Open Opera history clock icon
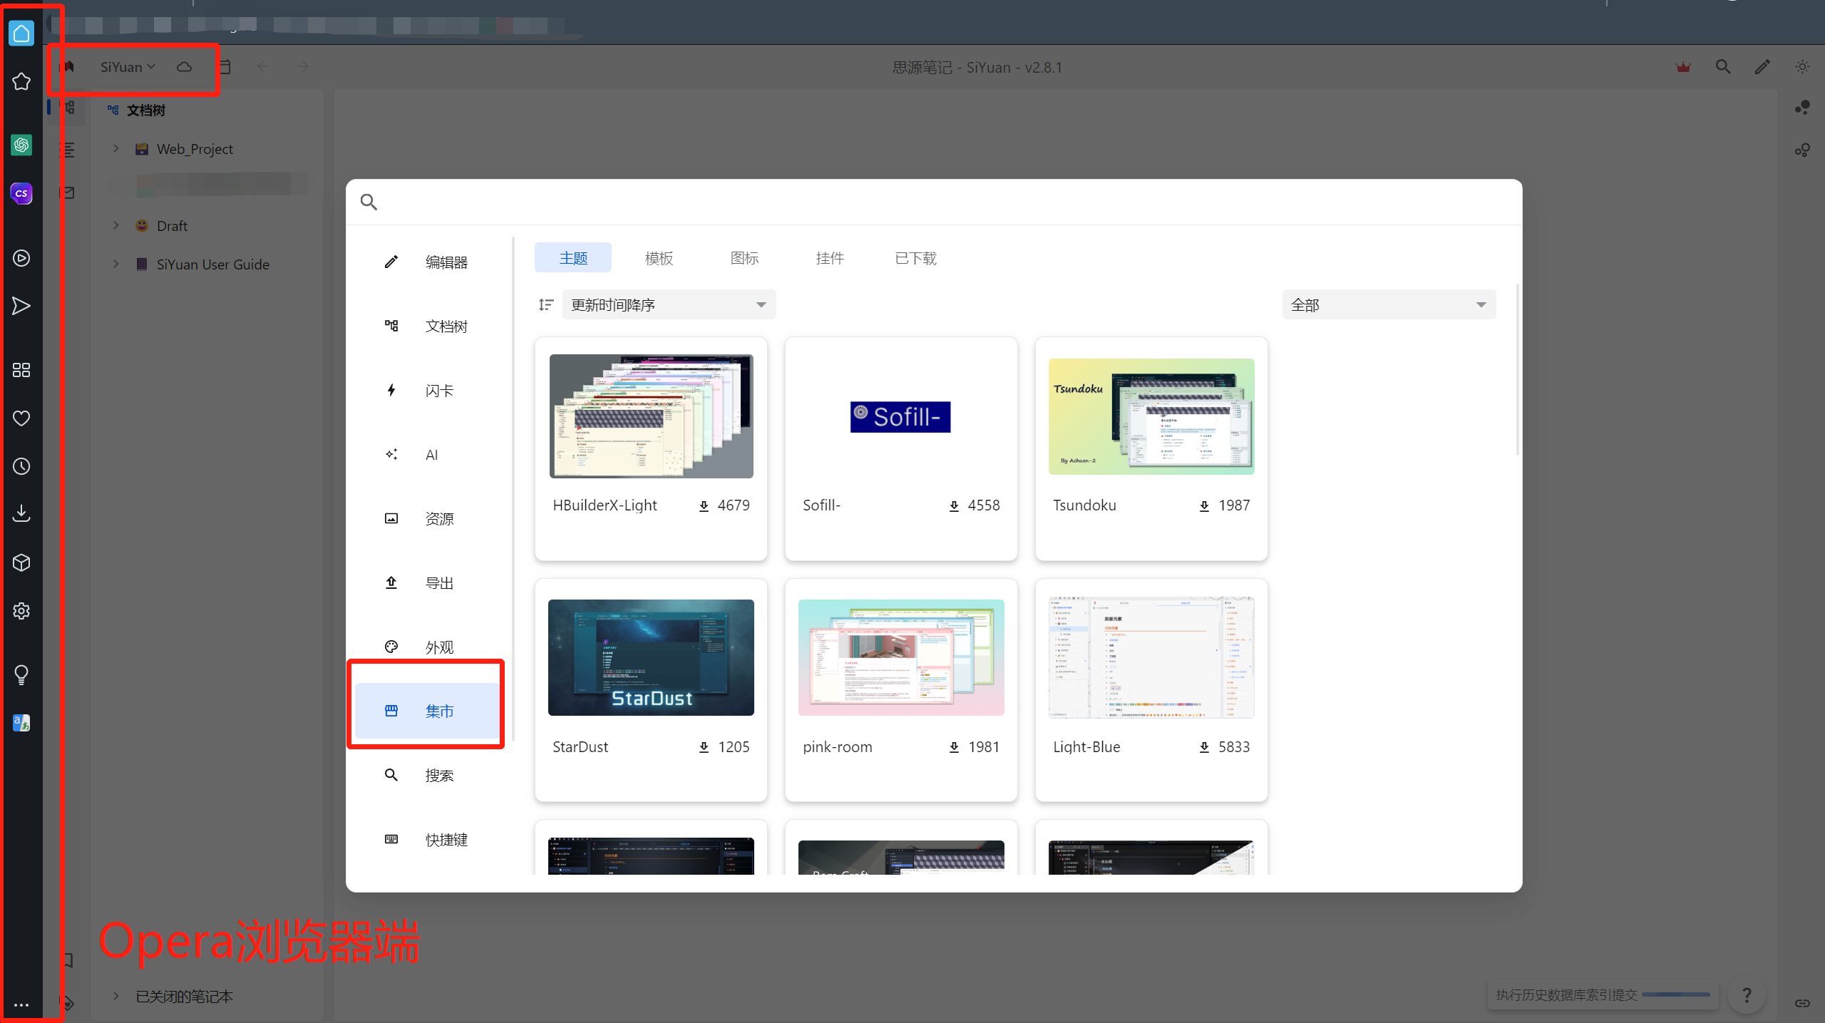1825x1023 pixels. coord(21,466)
